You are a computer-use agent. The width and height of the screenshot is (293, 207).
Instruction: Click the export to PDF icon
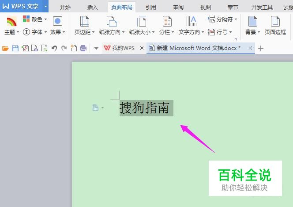tap(25, 48)
